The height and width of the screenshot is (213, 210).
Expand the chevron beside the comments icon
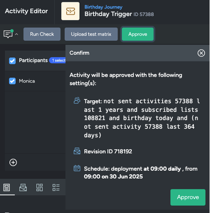tap(17, 34)
